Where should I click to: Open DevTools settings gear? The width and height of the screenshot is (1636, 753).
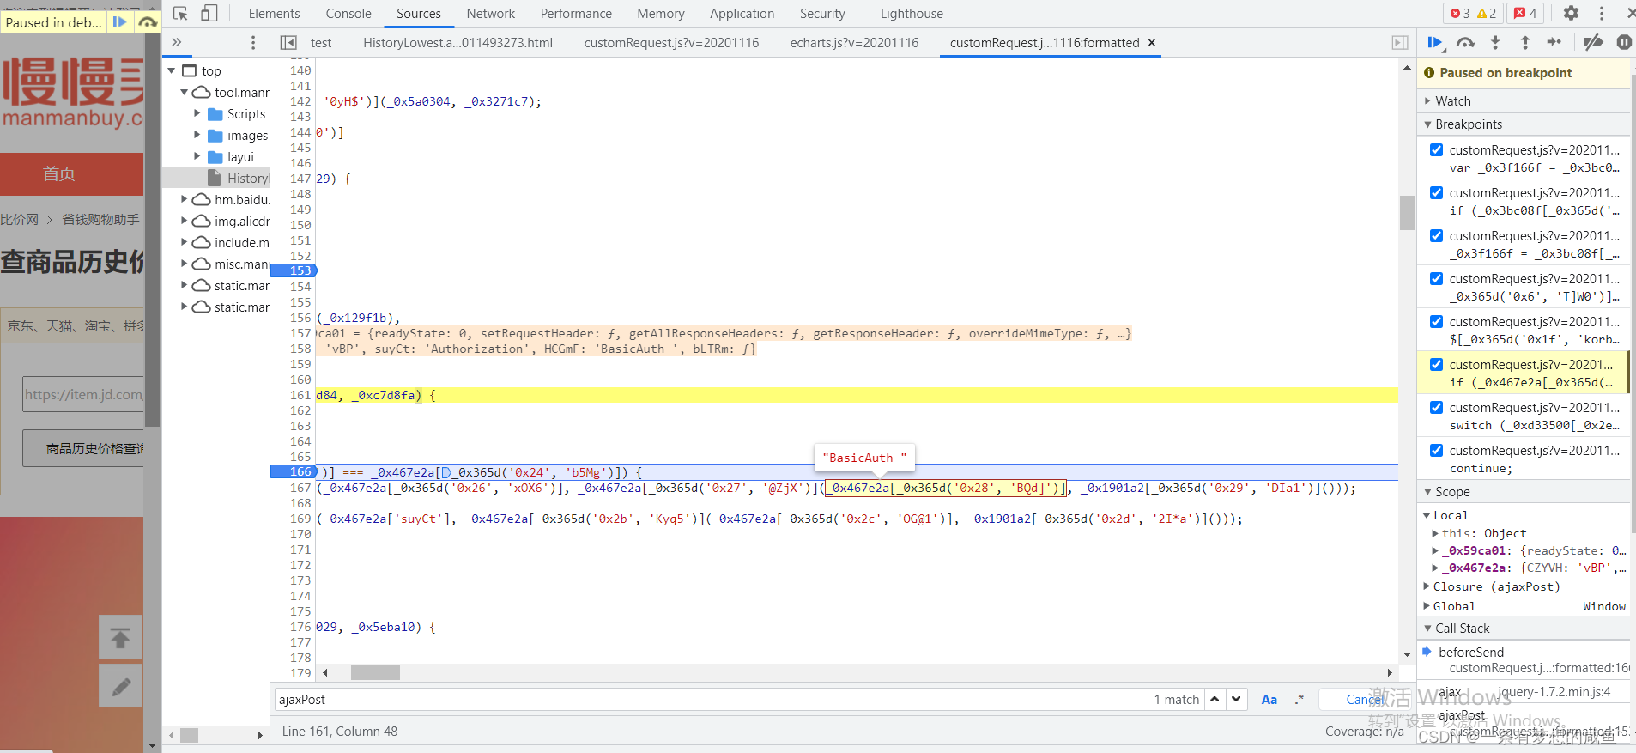tap(1571, 14)
